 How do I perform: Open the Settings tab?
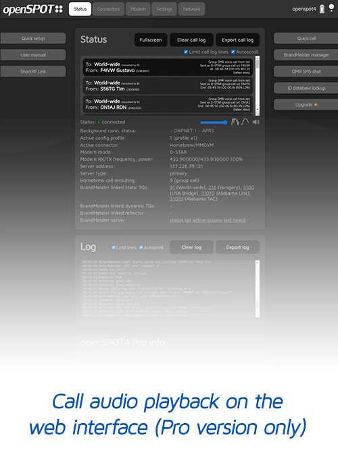pyautogui.click(x=164, y=9)
